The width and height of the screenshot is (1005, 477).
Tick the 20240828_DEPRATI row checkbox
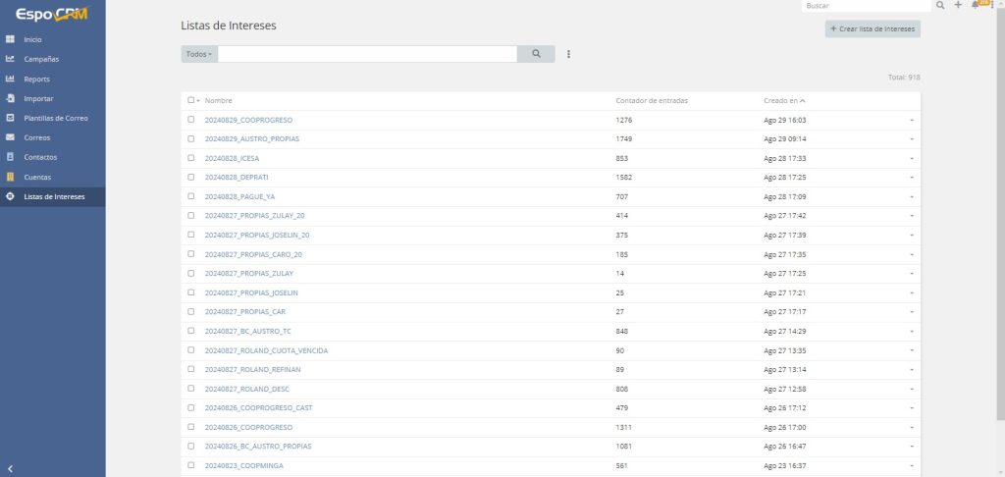(x=191, y=178)
